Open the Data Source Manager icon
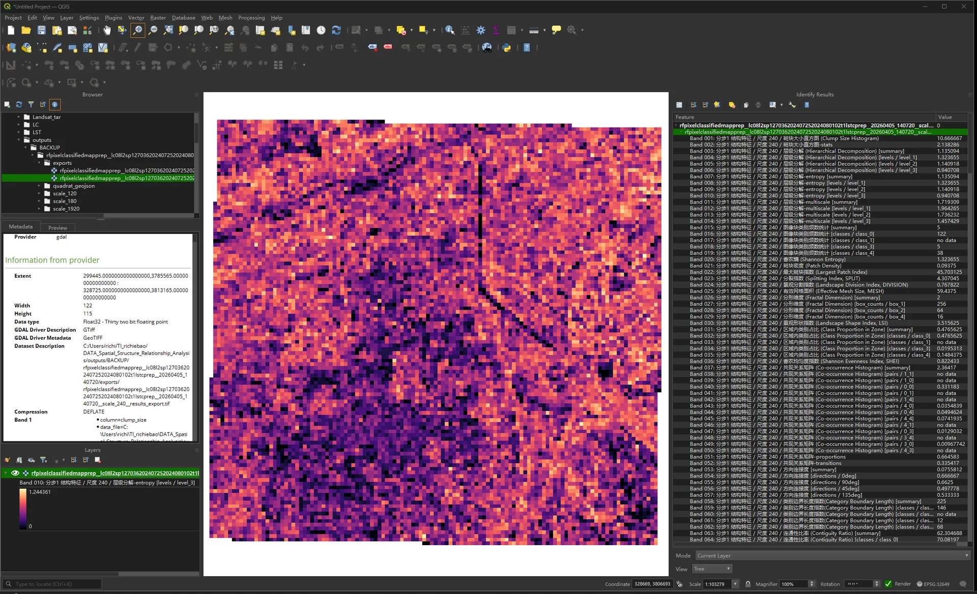Viewport: 977px width, 594px height. 11,48
